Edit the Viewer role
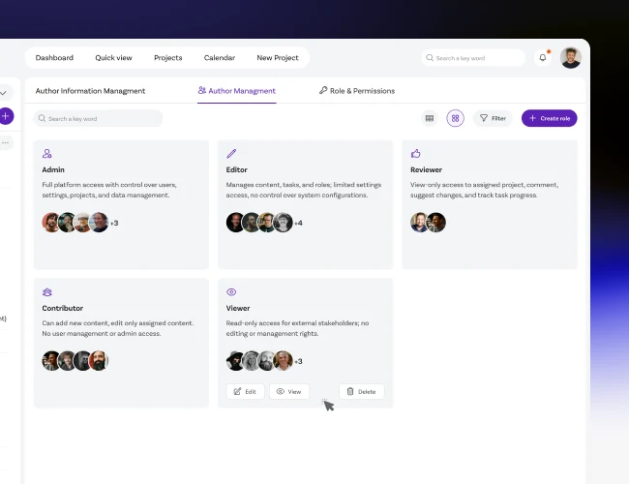This screenshot has width=629, height=484. pyautogui.click(x=246, y=392)
